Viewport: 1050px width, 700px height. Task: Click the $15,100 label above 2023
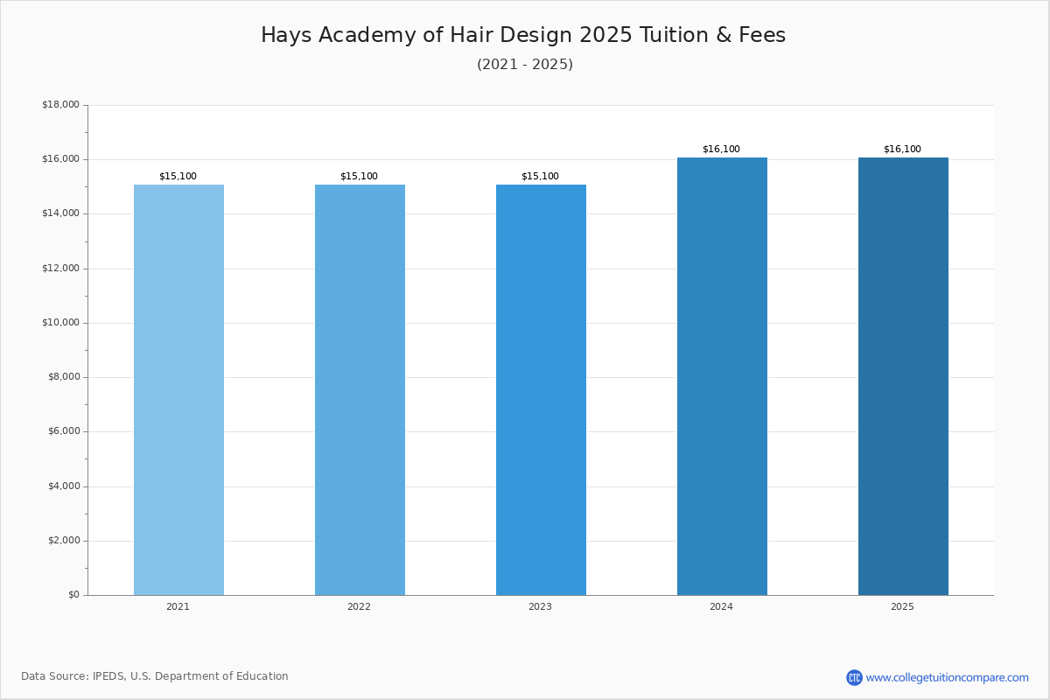click(x=540, y=176)
